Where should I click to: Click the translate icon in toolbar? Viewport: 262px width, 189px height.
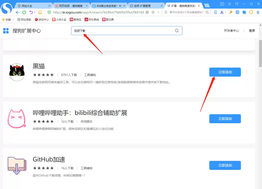(x=238, y=12)
